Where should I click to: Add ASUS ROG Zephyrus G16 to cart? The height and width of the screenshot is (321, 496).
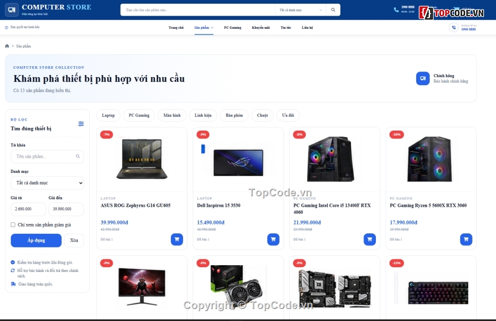point(177,240)
